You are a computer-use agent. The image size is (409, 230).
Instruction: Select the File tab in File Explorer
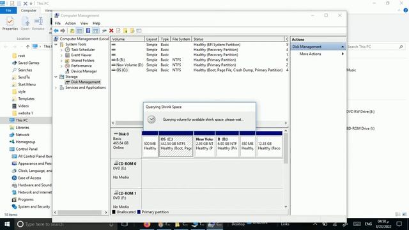point(8,10)
